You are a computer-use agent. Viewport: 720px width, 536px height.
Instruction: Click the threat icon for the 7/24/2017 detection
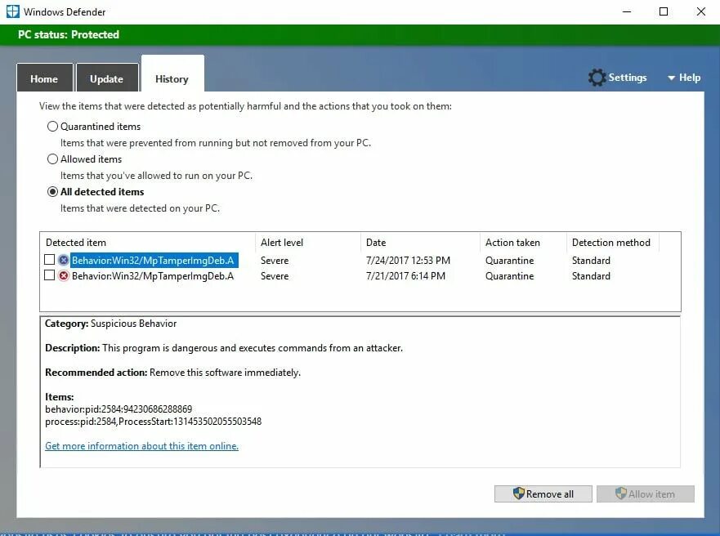64,260
